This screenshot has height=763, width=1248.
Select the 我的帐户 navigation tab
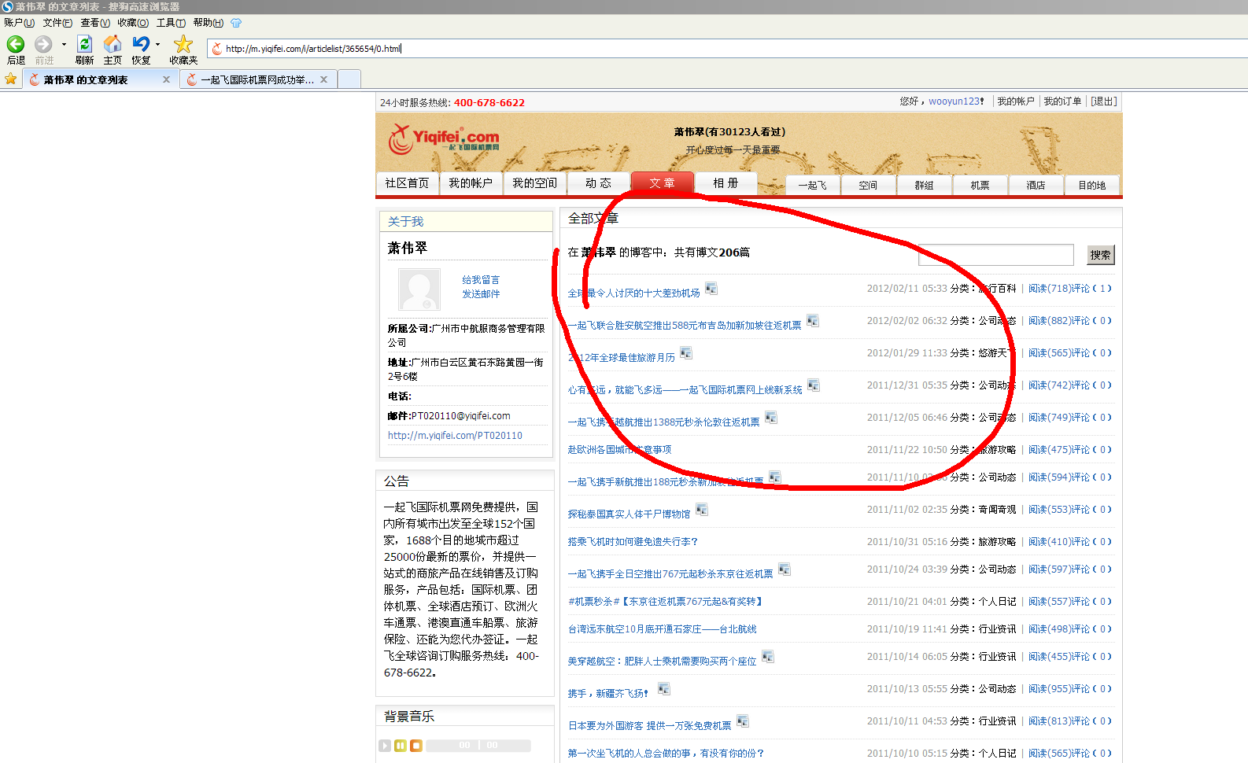(471, 183)
